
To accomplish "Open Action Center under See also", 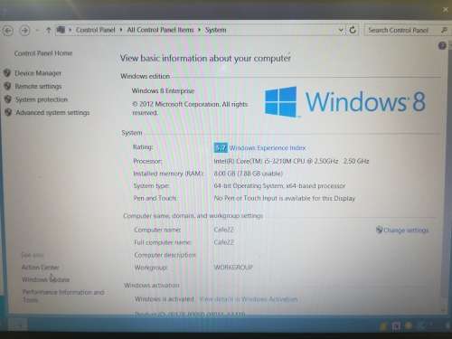I will (x=41, y=268).
